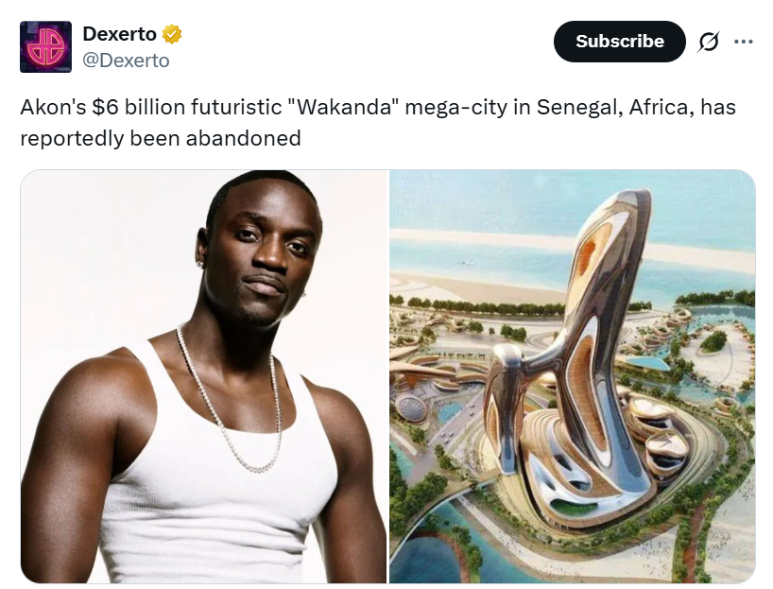Click the word "Wakanda" in the post

coord(345,107)
